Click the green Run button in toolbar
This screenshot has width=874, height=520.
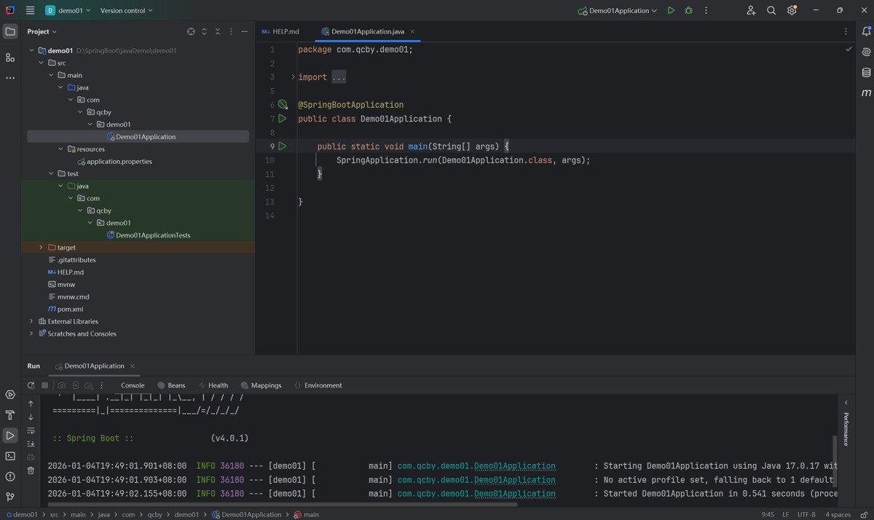pyautogui.click(x=671, y=11)
